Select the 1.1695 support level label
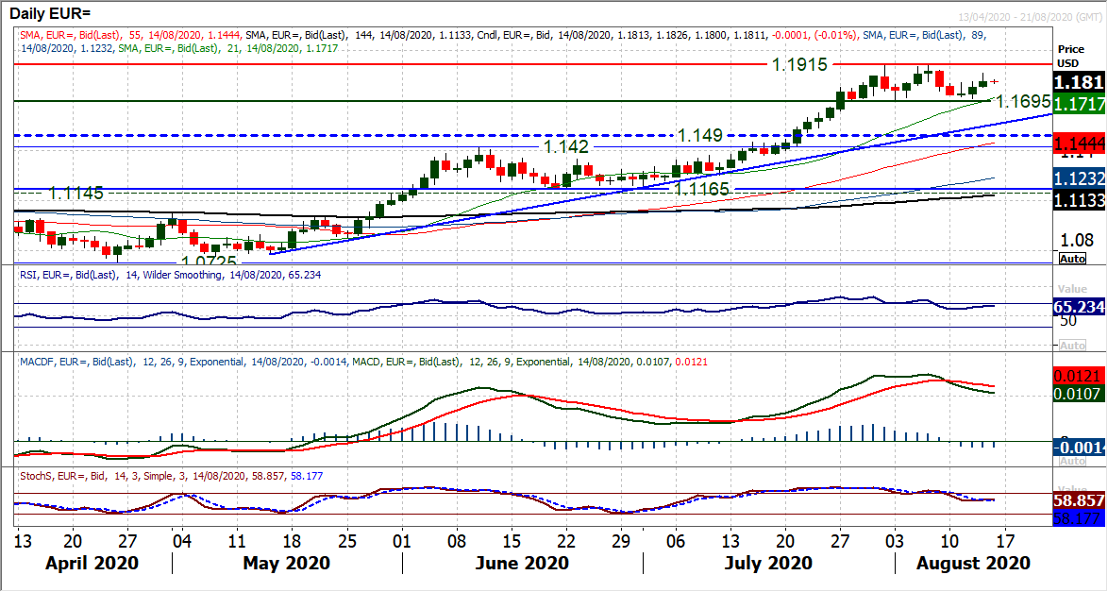This screenshot has height=592, width=1108. click(1028, 100)
